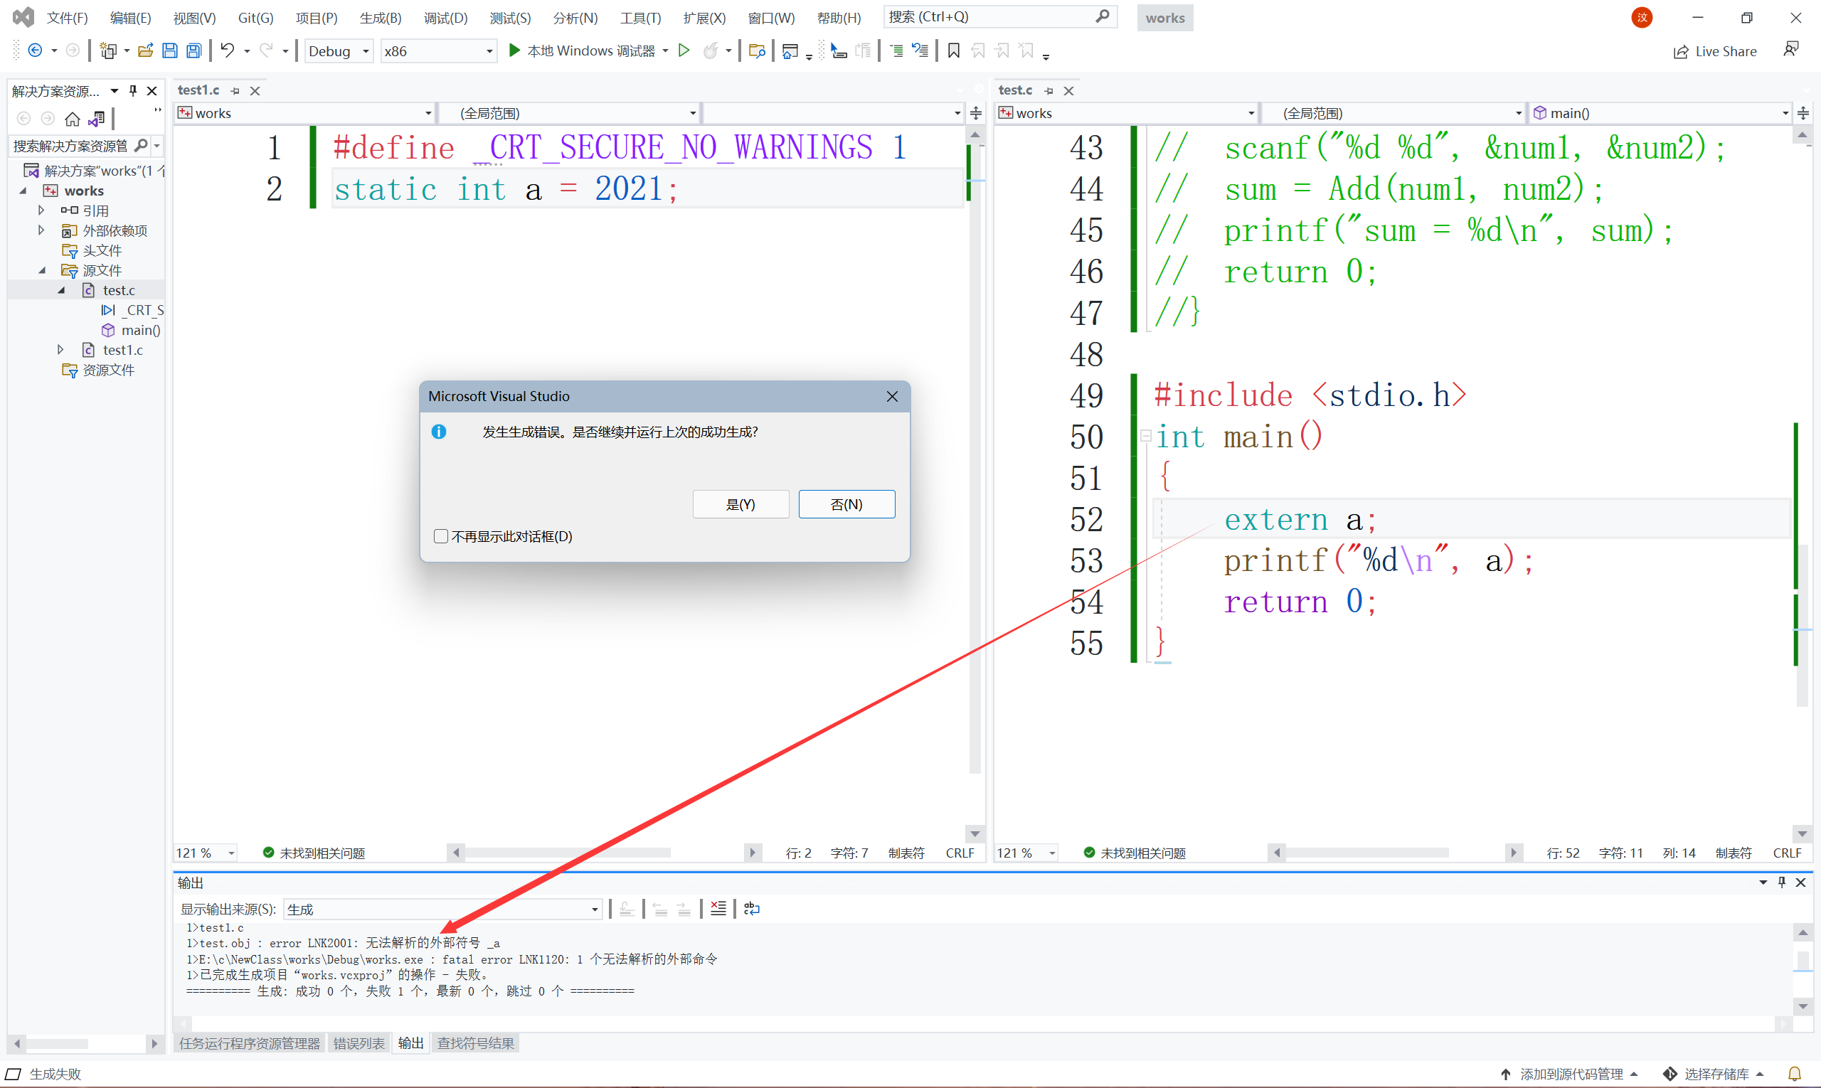Open the 调试(D) menu
This screenshot has width=1821, height=1088.
click(x=445, y=18)
